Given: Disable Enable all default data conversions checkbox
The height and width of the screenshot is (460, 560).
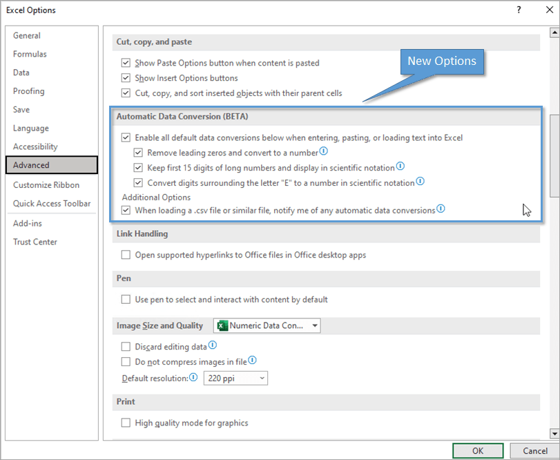Looking at the screenshot, I should click(x=126, y=137).
